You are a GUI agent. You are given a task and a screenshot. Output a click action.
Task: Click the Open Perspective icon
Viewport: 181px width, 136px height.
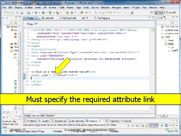click(x=152, y=13)
